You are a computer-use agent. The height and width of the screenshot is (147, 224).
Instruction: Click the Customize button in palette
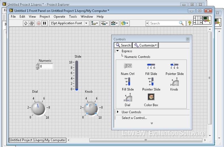click(146, 45)
